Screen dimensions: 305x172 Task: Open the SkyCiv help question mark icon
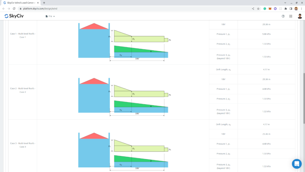pyautogui.click(x=283, y=16)
